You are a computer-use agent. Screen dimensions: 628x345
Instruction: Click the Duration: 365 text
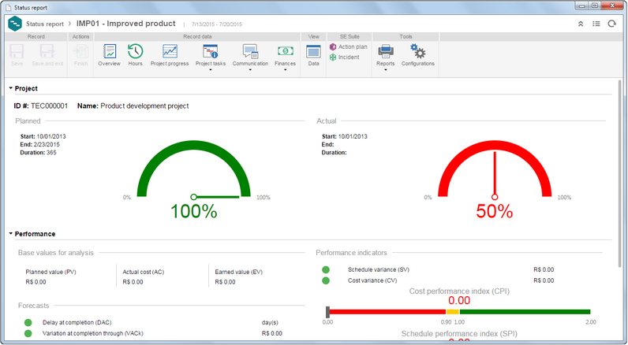[x=39, y=152]
